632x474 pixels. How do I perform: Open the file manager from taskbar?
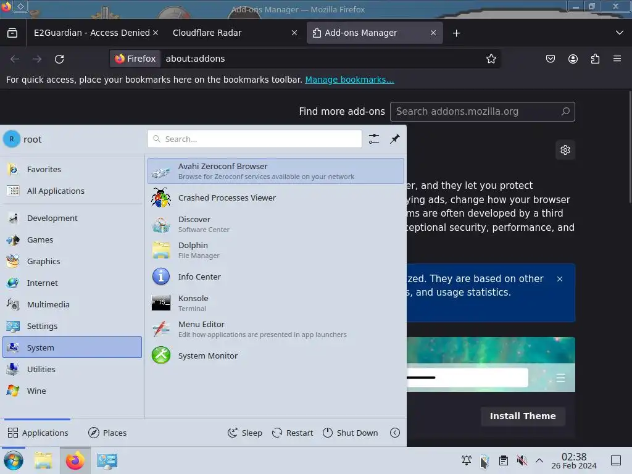[x=43, y=460]
